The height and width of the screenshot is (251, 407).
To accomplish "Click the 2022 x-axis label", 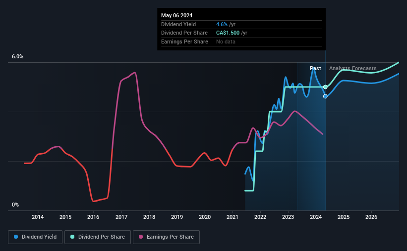I will coord(260,217).
